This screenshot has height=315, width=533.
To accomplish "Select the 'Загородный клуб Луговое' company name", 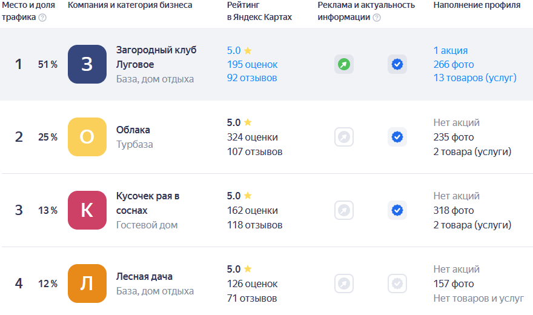I will (x=156, y=57).
